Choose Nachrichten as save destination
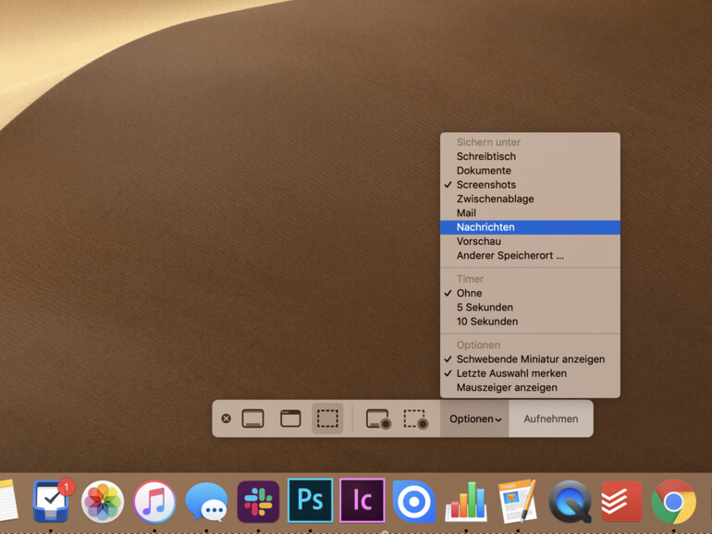Image resolution: width=712 pixels, height=534 pixels. [x=485, y=227]
